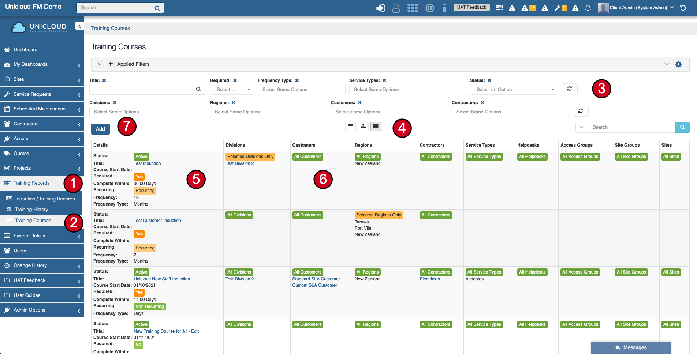Remove the Customers filter with its X

pos(360,103)
